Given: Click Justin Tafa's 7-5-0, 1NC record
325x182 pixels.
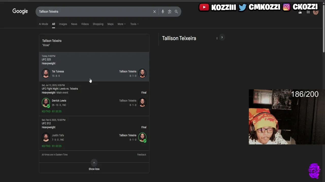Looking at the screenshot, I should click(x=58, y=140).
